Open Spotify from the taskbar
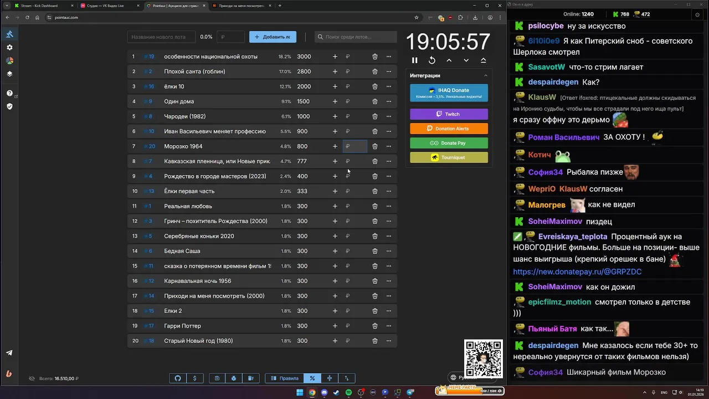 348,392
